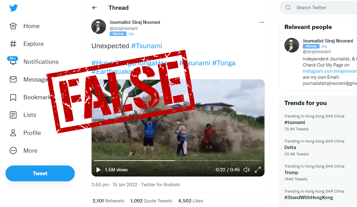Go back using the Thread arrow
Viewport: 357px width, 207px height.
click(x=94, y=8)
